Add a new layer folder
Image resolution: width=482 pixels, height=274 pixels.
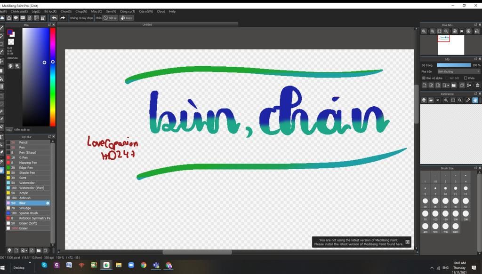click(454, 85)
